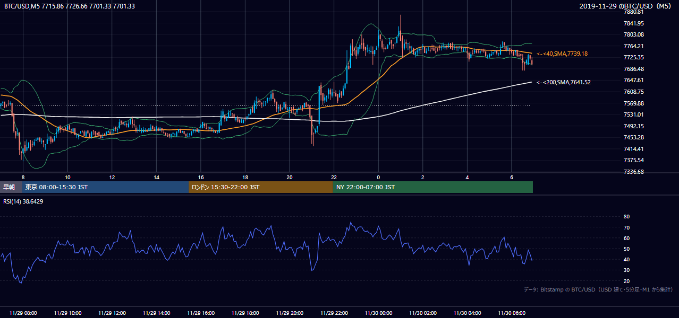Click RSI axis level 30

pos(626,270)
